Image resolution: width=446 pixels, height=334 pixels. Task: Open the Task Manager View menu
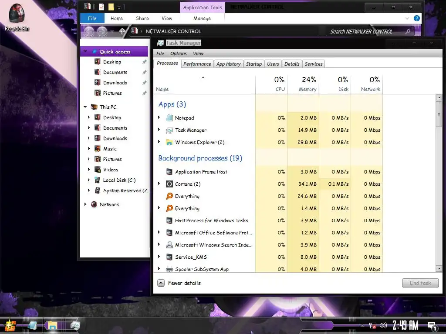coord(198,53)
